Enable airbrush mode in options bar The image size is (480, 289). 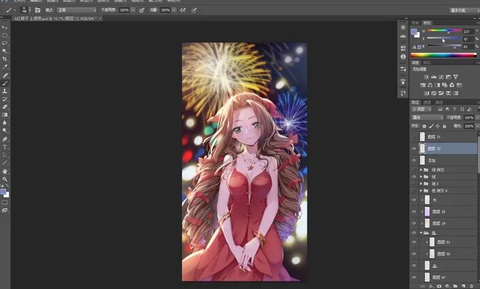click(183, 10)
